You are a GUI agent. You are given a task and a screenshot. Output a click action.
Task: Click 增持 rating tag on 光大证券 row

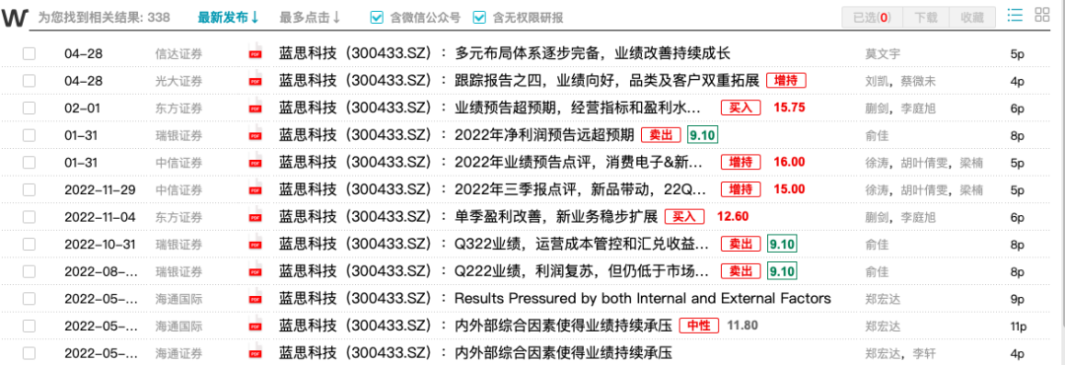[786, 81]
